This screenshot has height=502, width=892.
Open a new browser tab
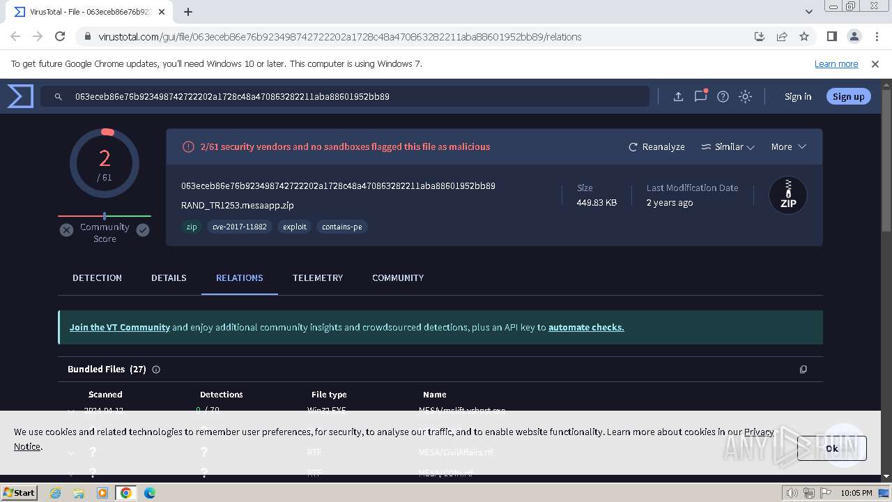(188, 11)
